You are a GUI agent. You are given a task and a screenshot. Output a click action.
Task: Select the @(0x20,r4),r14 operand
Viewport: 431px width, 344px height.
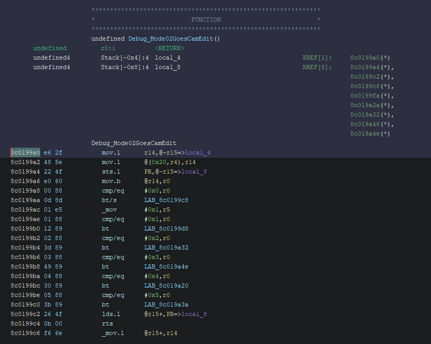tap(170, 162)
